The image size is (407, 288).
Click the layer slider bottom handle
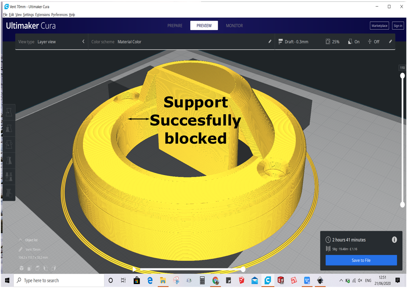402,205
